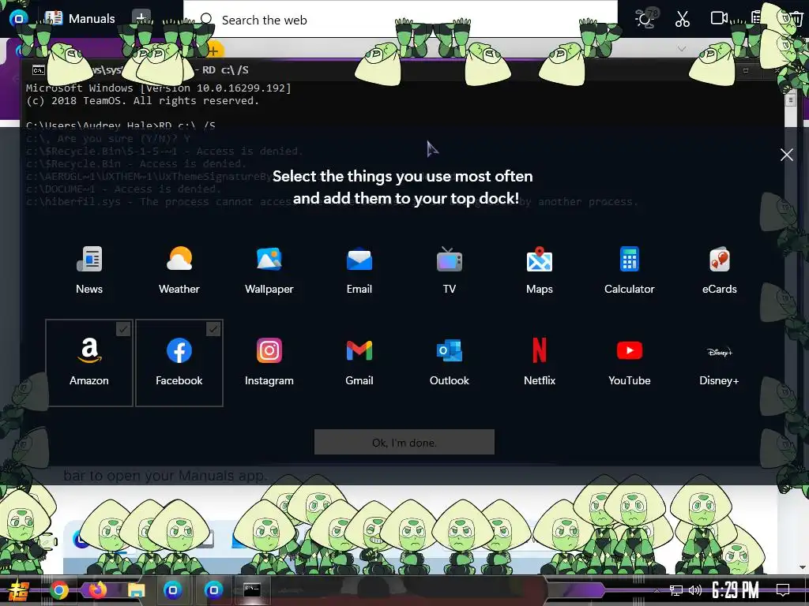Click the Start button on taskbar

tap(19, 590)
